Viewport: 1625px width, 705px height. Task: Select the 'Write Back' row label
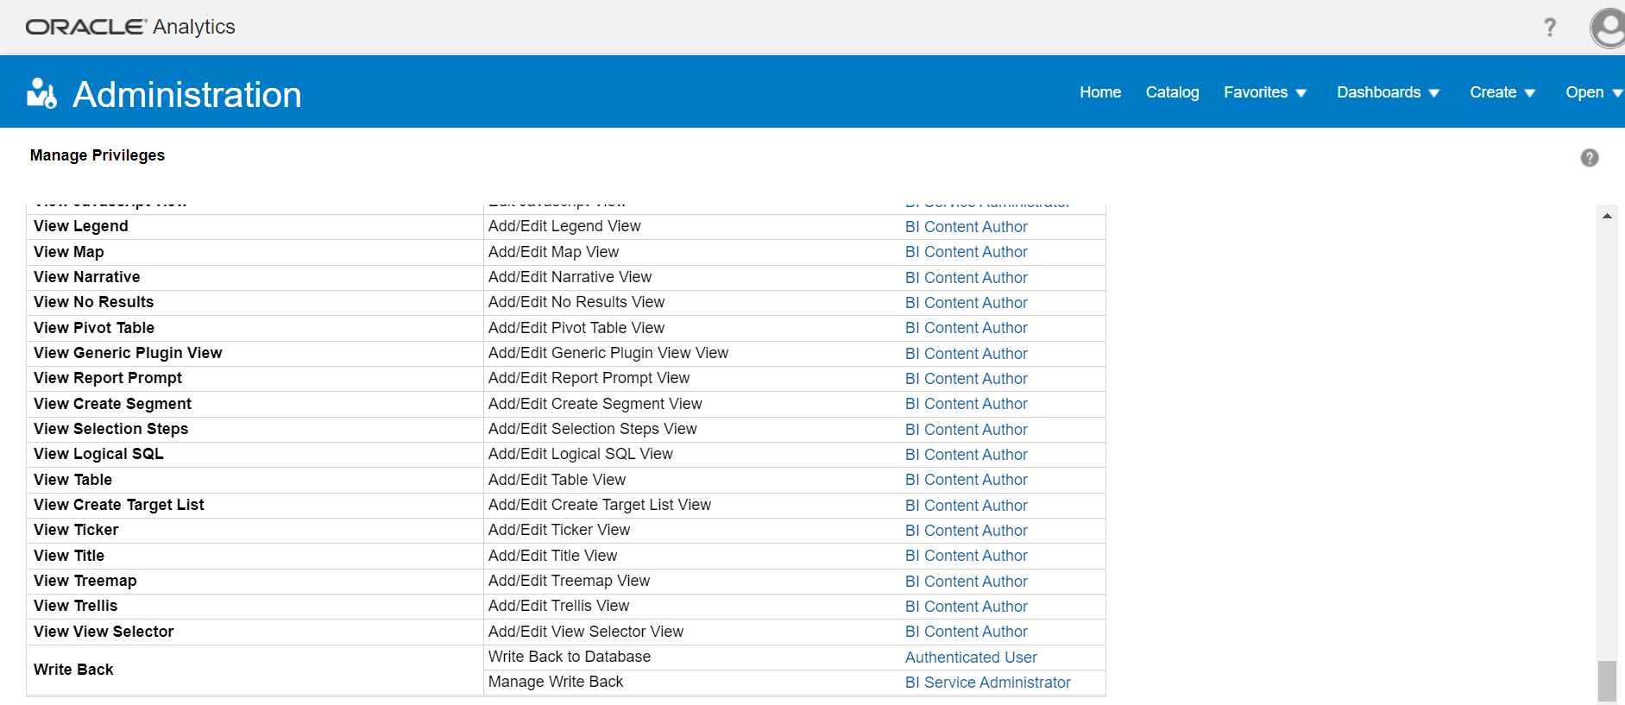[x=73, y=670]
